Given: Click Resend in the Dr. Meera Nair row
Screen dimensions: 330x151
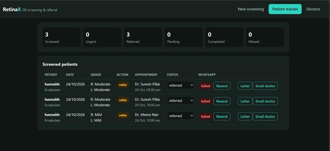Looking at the screenshot, I should (222, 116).
